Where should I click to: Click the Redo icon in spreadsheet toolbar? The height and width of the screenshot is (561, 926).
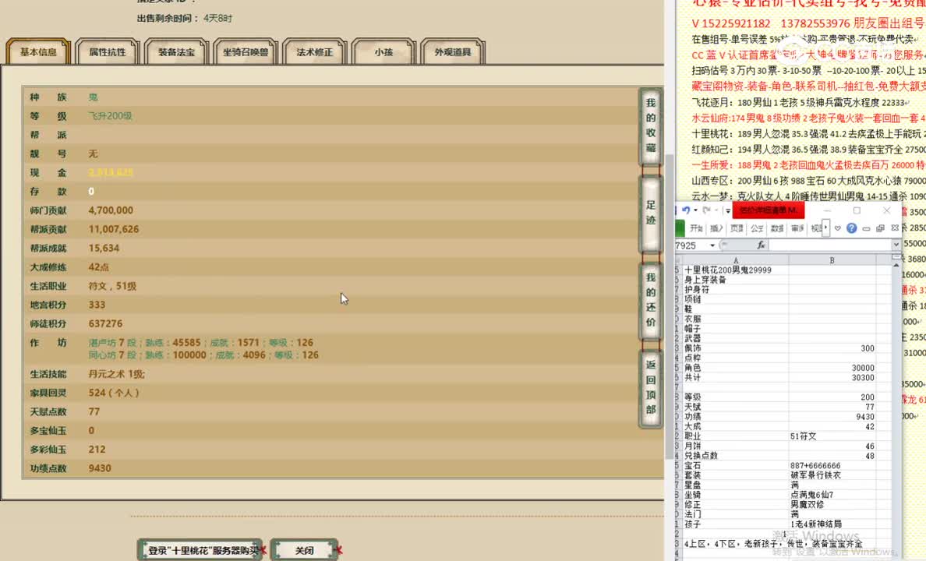tap(706, 210)
